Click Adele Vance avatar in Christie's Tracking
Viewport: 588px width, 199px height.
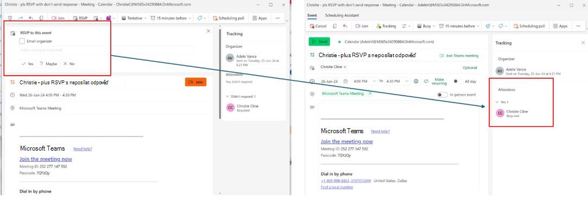tap(230, 58)
